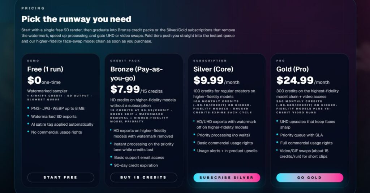Select the Silver (Core) plan heading
Screen dimensions: 370x193
213,69
